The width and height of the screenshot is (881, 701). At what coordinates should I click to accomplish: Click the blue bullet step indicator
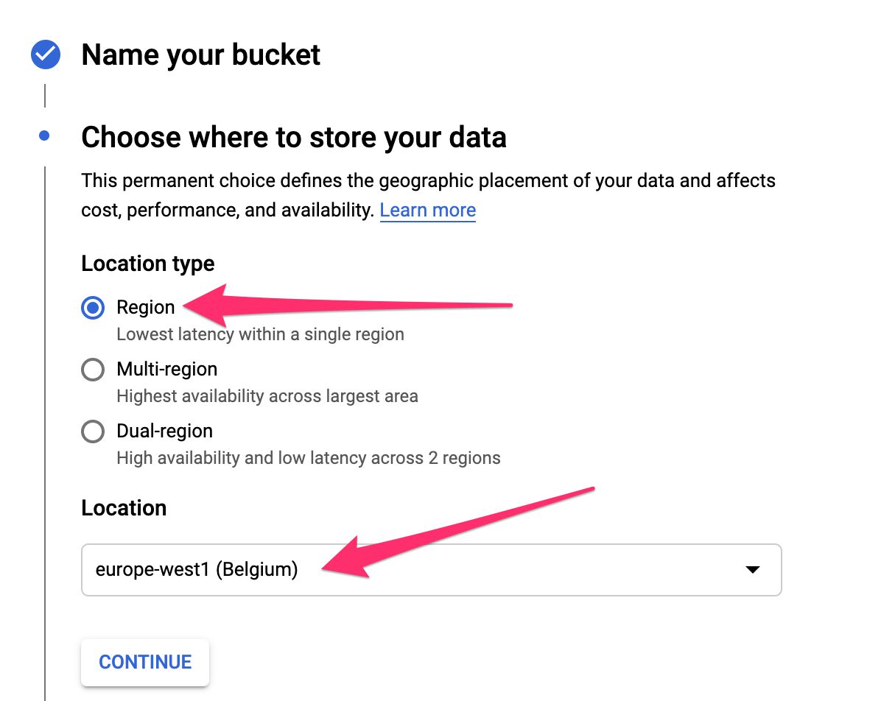point(44,135)
